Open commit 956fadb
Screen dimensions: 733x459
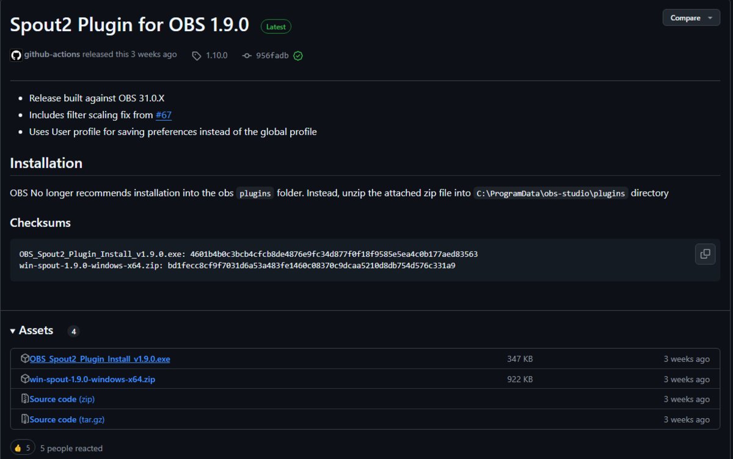coord(272,56)
